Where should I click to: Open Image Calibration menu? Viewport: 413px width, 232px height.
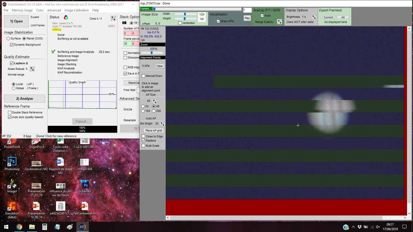(76, 10)
